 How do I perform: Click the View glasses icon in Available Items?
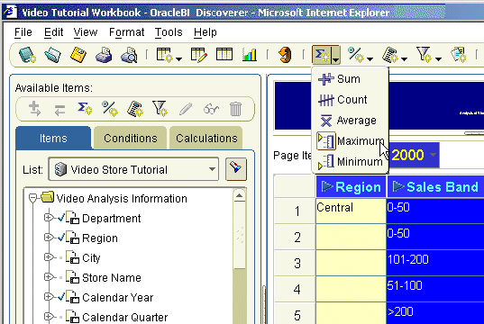(212, 109)
